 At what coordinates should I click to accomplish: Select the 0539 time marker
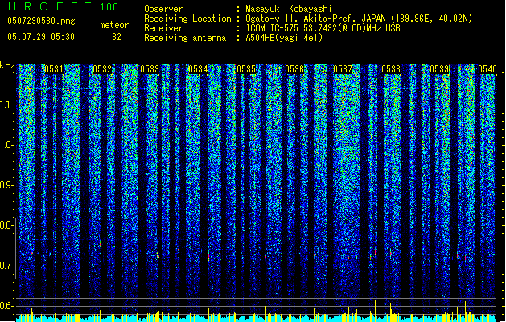(439, 69)
